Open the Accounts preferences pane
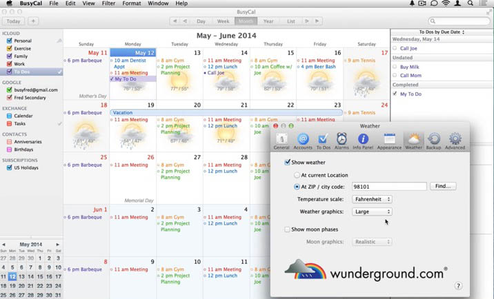The image size is (494, 299). pyautogui.click(x=302, y=140)
